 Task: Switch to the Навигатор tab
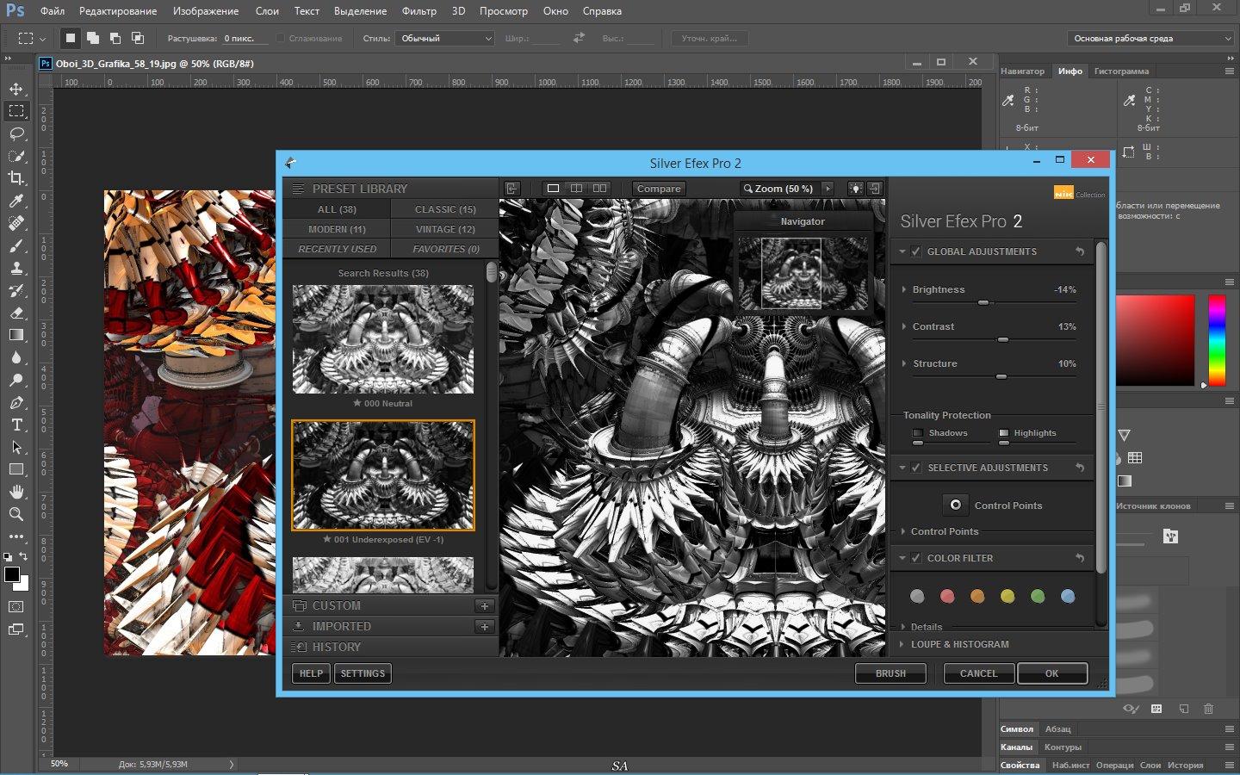1022,71
